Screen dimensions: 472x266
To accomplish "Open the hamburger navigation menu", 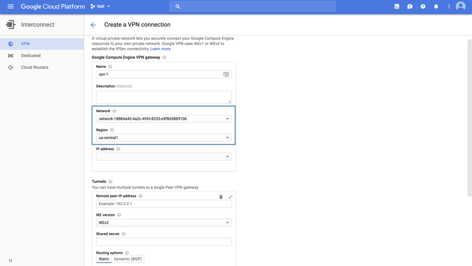I will click(11, 7).
